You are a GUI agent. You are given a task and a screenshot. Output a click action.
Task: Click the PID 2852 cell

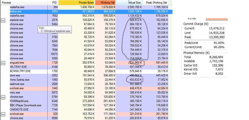point(55,76)
